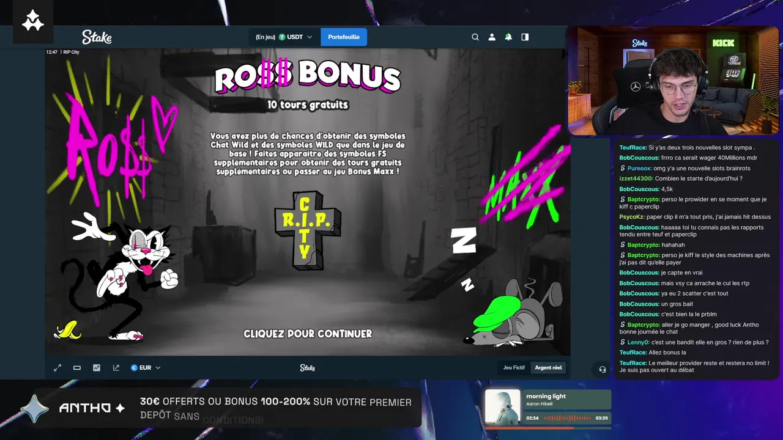Open game in popout window icon
Viewport: 783px width, 440px height.
116,368
